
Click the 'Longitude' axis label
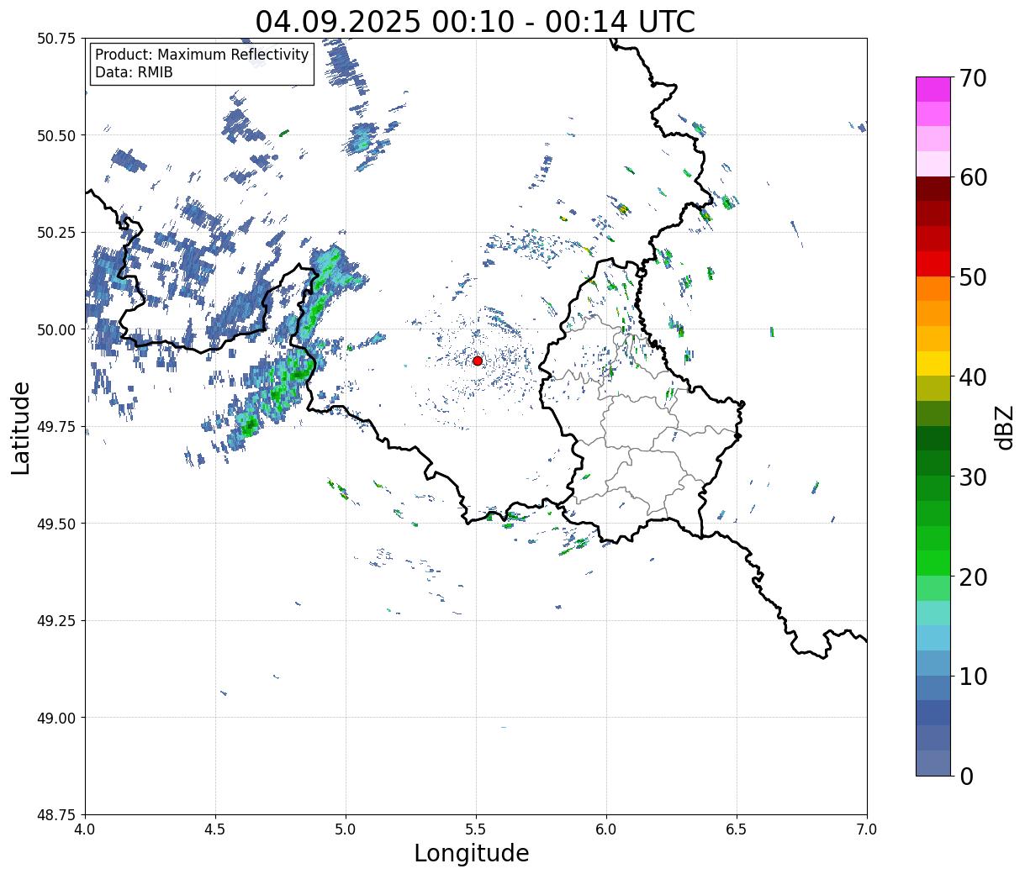472,853
